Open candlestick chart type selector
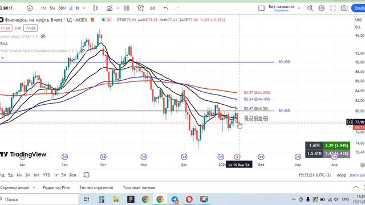 [95, 8]
